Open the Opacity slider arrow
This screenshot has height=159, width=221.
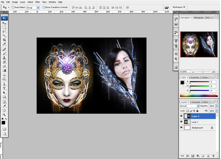point(217,106)
